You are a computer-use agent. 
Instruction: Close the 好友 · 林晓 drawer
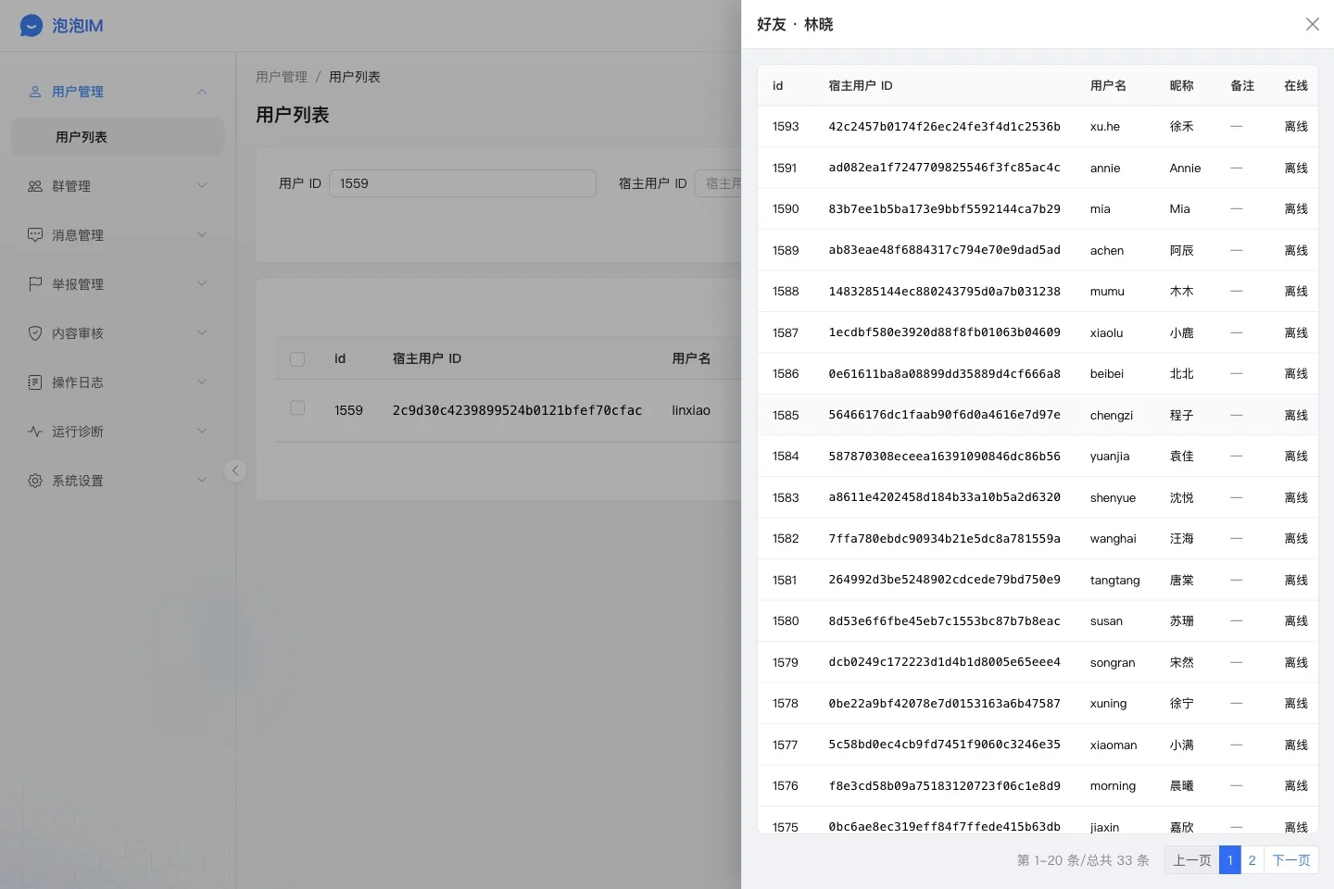tap(1312, 24)
